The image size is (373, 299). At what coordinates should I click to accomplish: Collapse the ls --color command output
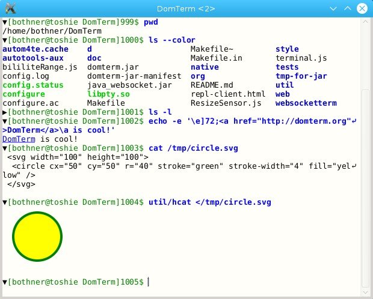tap(5, 40)
